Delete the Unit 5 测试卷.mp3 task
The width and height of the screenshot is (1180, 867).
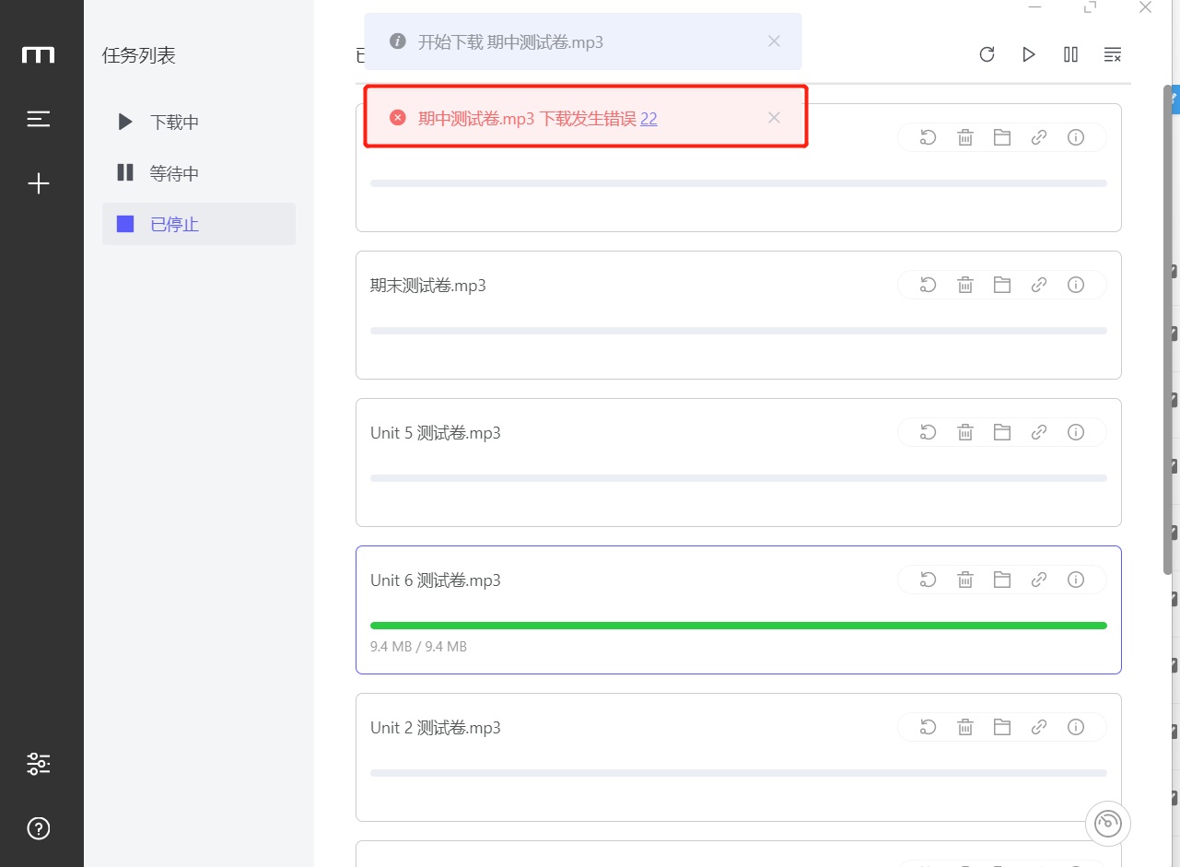965,432
